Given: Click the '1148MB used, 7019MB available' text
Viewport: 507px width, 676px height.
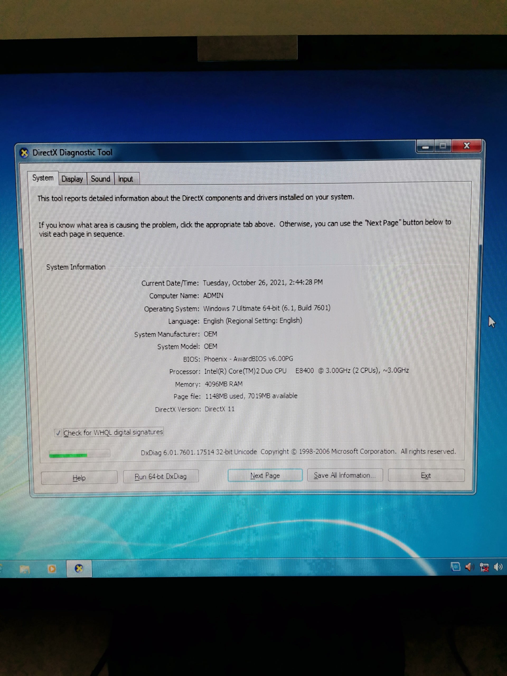Looking at the screenshot, I should [251, 396].
